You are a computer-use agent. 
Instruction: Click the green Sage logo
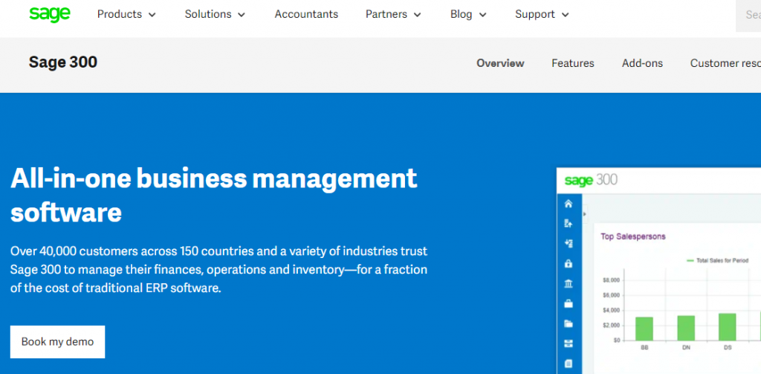(x=50, y=14)
